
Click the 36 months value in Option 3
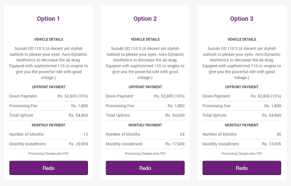(279, 134)
